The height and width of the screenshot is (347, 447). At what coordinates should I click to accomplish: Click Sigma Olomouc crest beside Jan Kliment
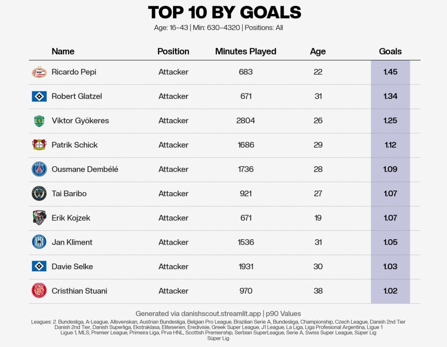39,242
